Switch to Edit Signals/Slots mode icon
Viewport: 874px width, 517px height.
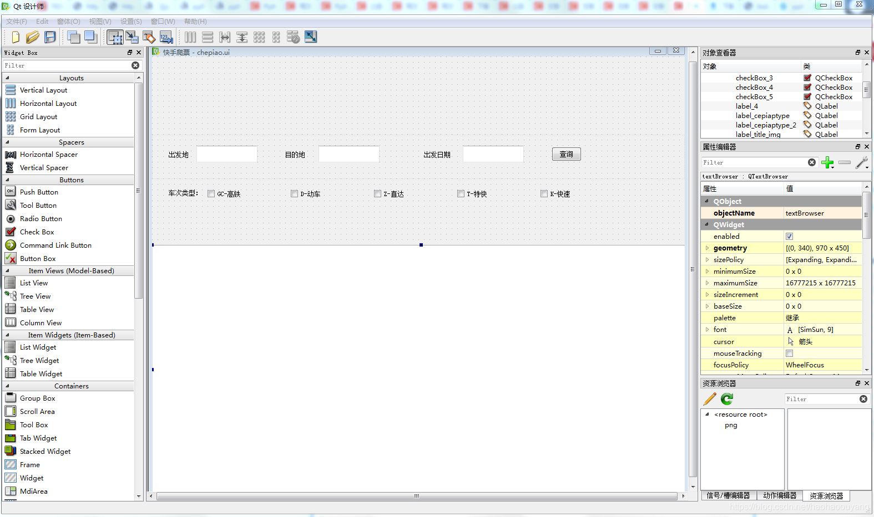132,37
